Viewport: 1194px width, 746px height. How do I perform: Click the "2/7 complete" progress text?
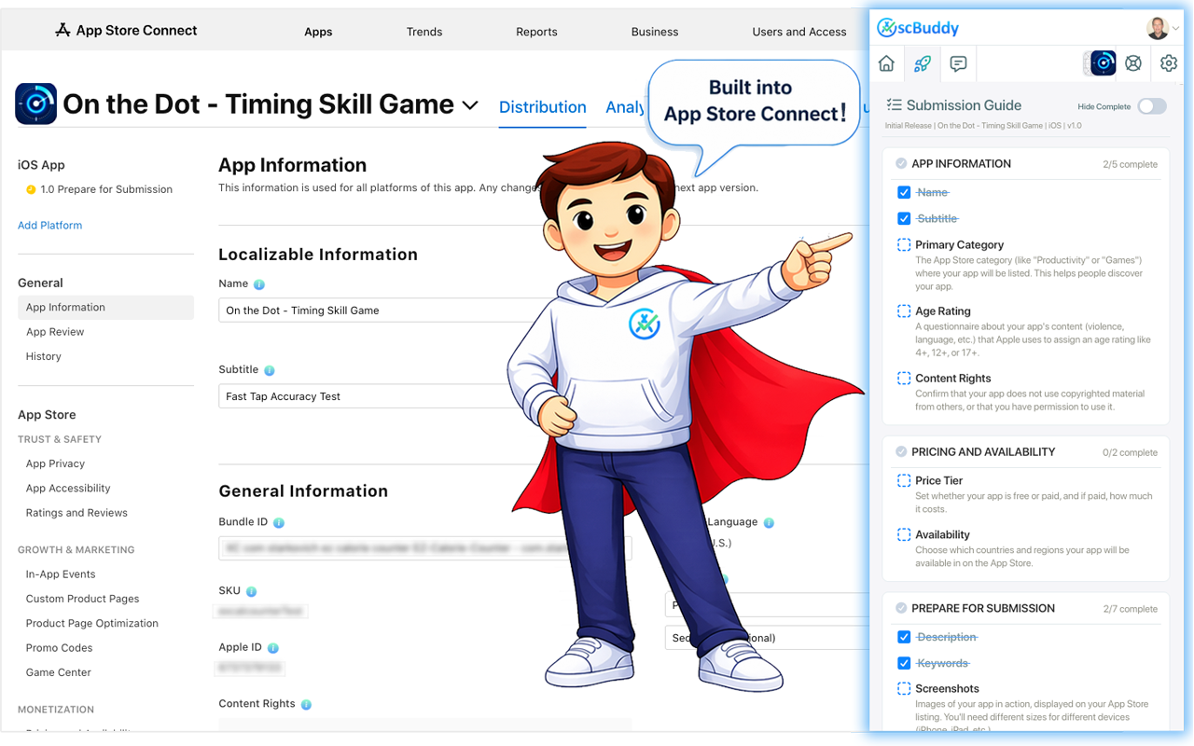tap(1130, 610)
